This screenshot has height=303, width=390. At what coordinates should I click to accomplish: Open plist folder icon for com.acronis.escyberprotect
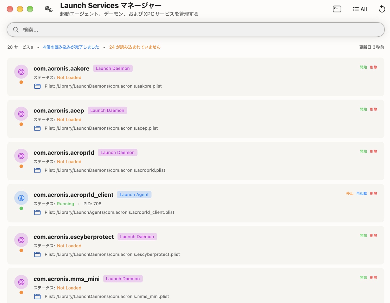point(37,255)
